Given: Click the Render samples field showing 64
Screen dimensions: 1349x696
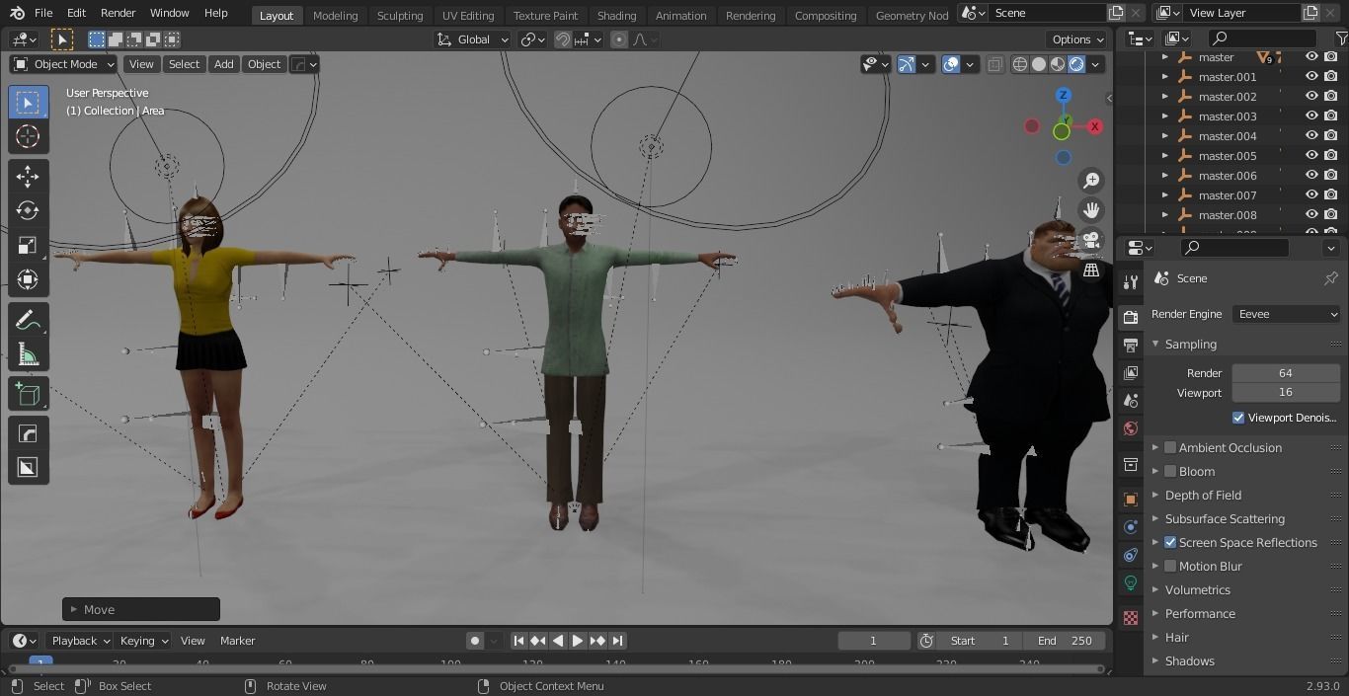Looking at the screenshot, I should tap(1286, 373).
